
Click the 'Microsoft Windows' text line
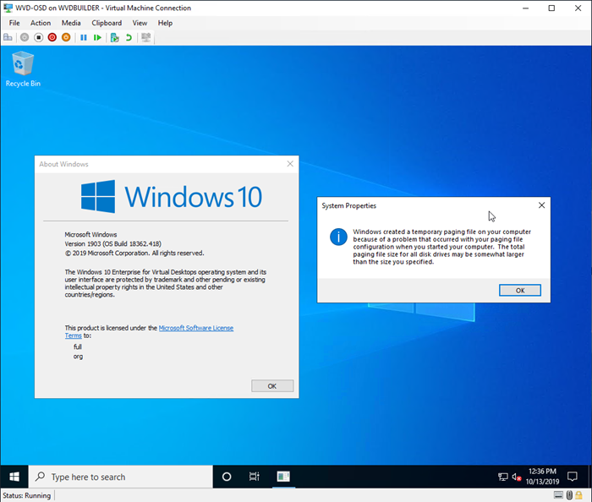[90, 234]
